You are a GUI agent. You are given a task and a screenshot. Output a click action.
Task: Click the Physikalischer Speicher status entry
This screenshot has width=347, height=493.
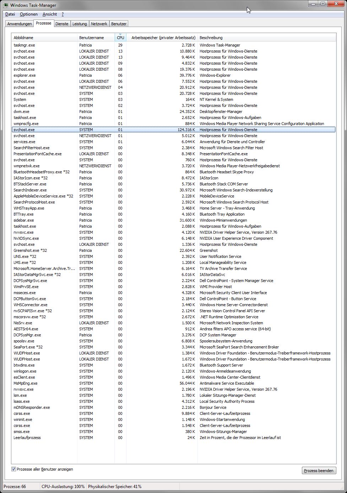pos(115,487)
